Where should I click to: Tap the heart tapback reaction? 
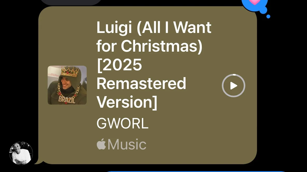254,2
